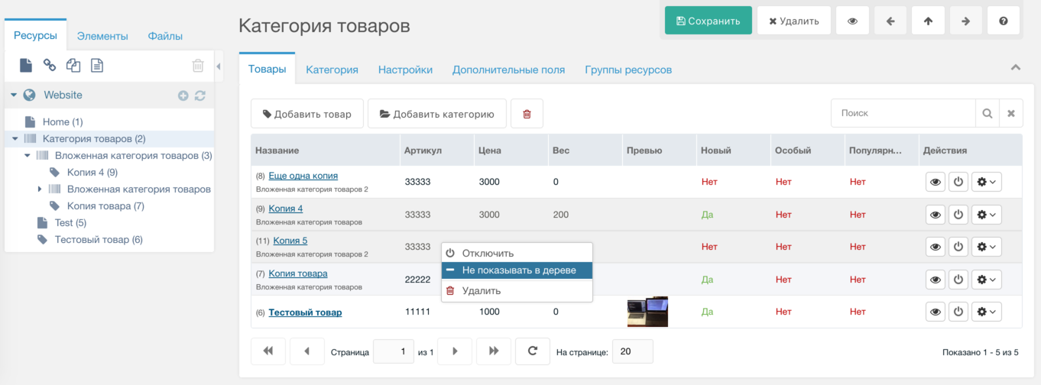The height and width of the screenshot is (385, 1041).
Task: Click the new weblink chain icon
Action: pos(49,66)
